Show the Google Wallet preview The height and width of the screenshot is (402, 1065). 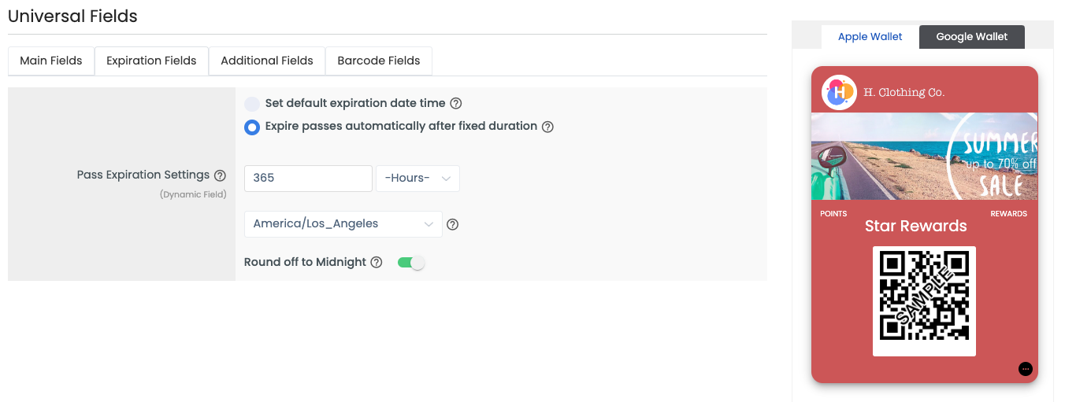tap(972, 37)
